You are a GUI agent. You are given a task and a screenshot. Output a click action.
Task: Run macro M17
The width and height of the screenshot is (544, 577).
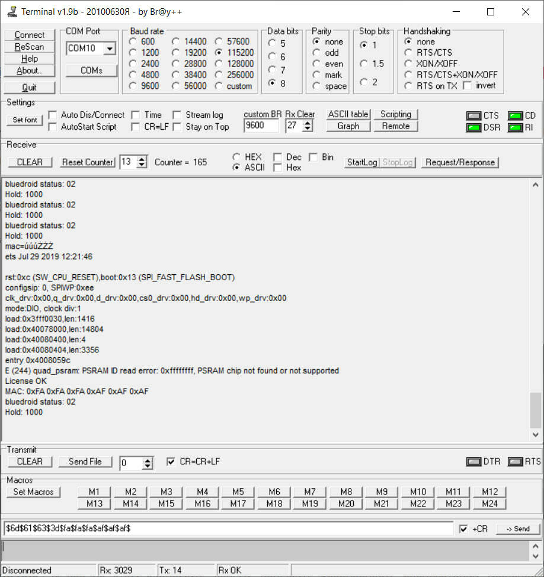[238, 504]
